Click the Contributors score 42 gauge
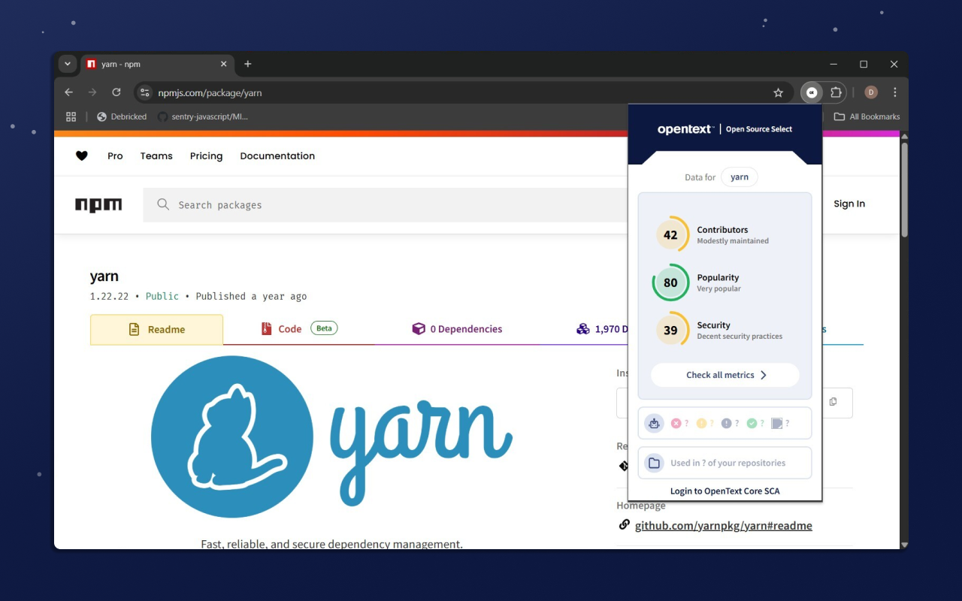 coord(670,235)
